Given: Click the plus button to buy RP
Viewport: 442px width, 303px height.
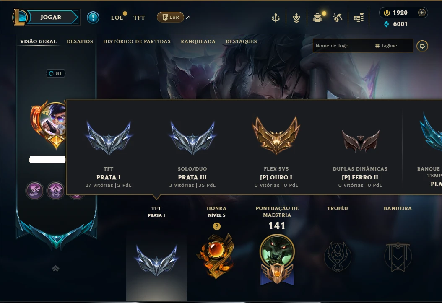Looking at the screenshot, I should pos(422,13).
